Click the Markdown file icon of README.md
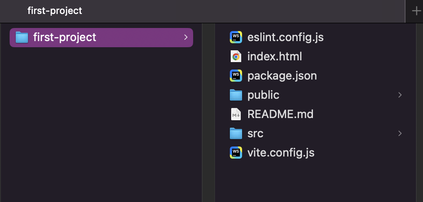The image size is (423, 202). pyautogui.click(x=236, y=114)
